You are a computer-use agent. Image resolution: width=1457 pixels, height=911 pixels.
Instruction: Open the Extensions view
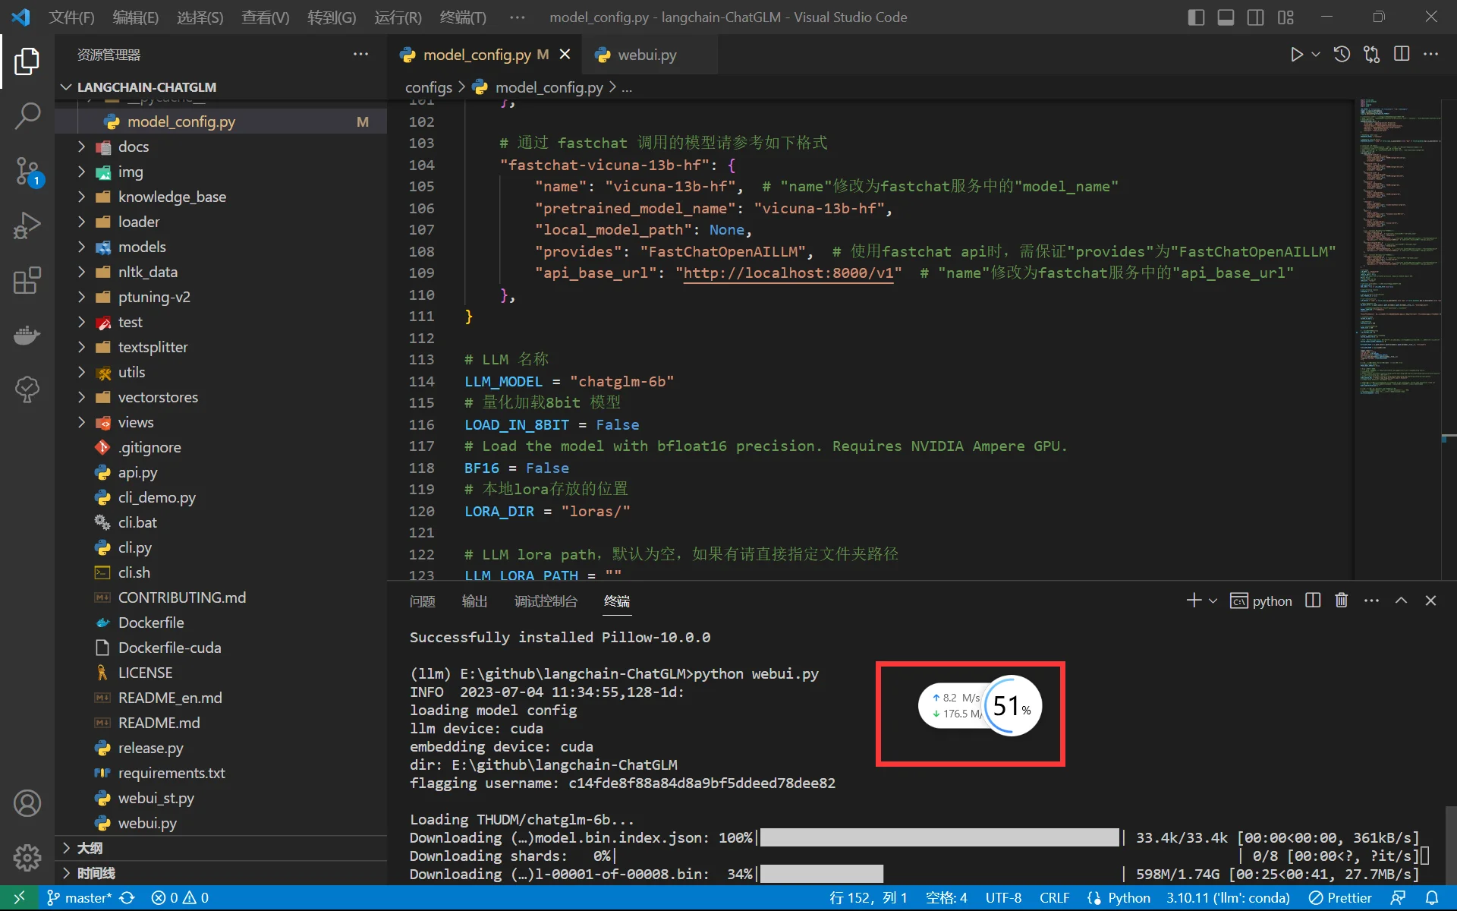(x=27, y=280)
